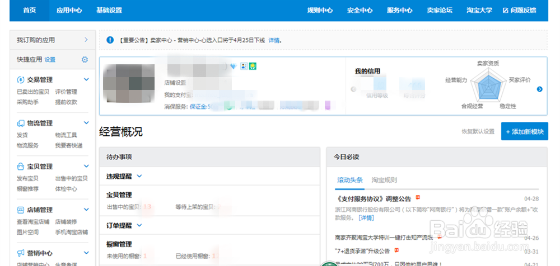The width and height of the screenshot is (560, 266).
Task: Switch to the 滚动头条 tab
Action: coord(350,180)
